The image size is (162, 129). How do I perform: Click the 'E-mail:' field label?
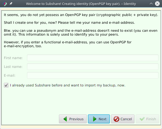click(x=10, y=75)
